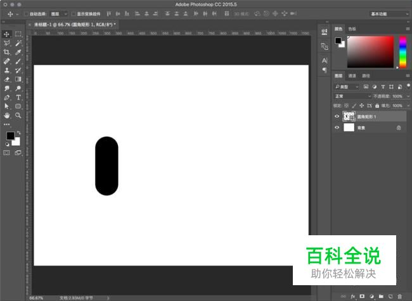Select the 背景 layer thumbnail
The height and width of the screenshot is (301, 412).
pos(349,127)
